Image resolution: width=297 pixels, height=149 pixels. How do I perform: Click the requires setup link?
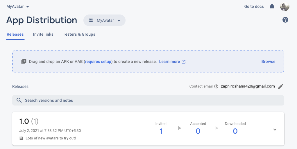tap(98, 61)
